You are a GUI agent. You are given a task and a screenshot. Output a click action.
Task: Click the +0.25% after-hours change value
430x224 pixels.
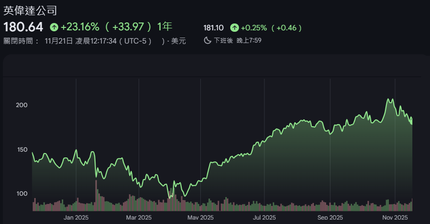(254, 28)
